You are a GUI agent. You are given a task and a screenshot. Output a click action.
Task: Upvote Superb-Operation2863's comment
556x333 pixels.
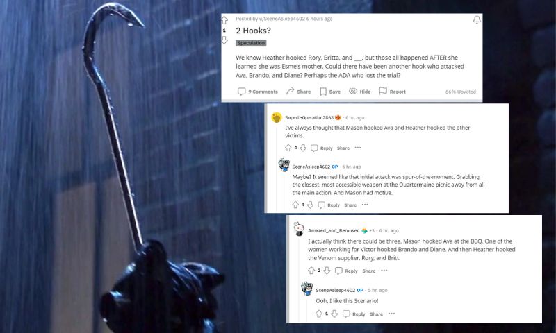click(x=288, y=148)
